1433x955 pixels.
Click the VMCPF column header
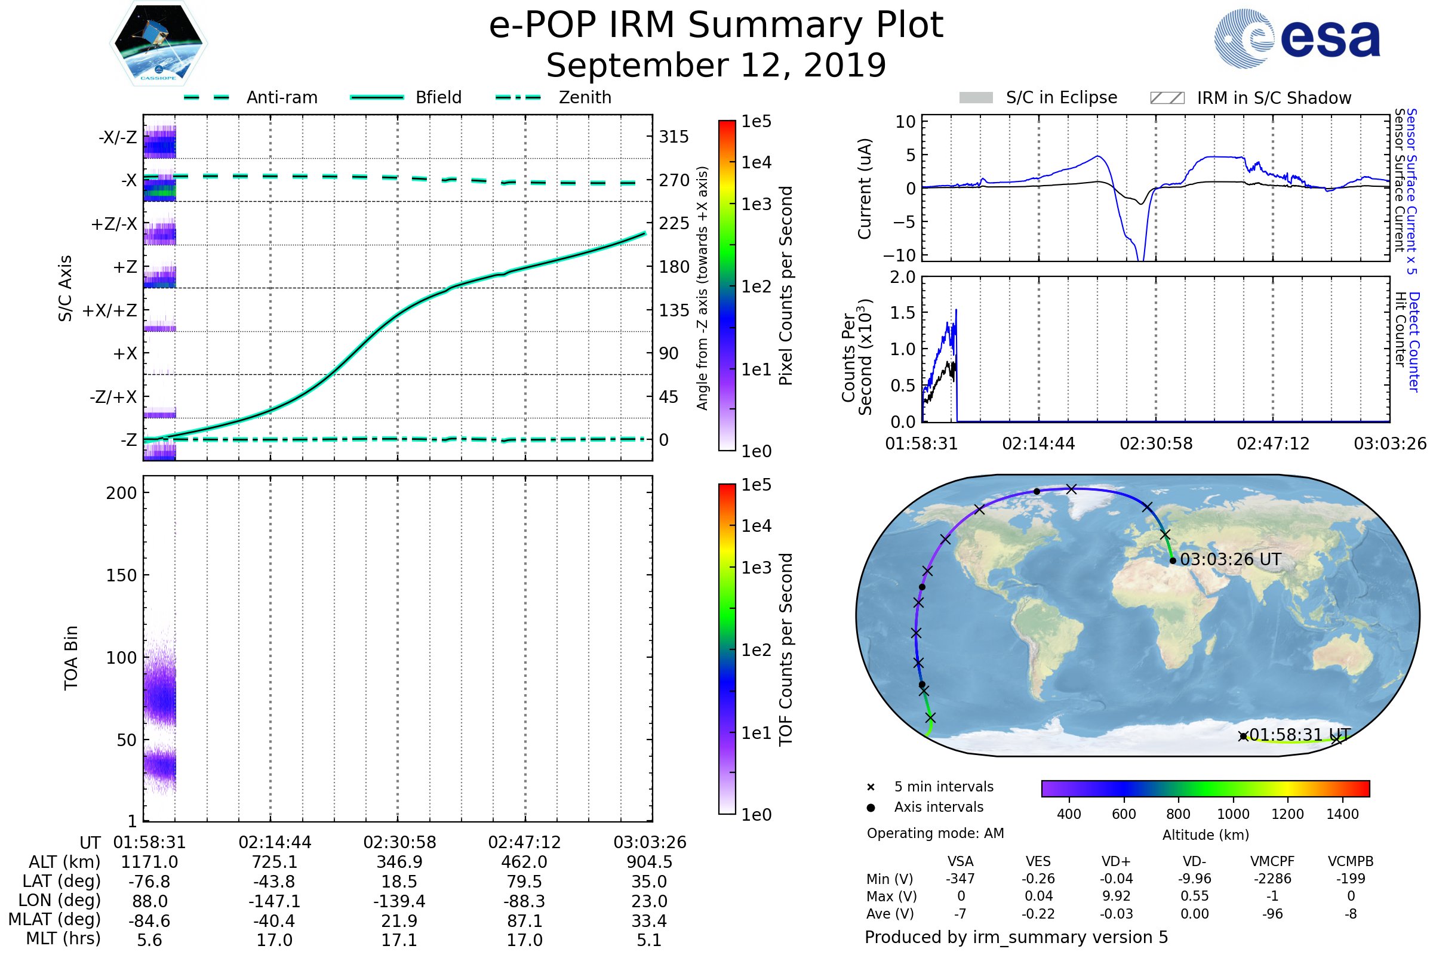pos(1272,861)
